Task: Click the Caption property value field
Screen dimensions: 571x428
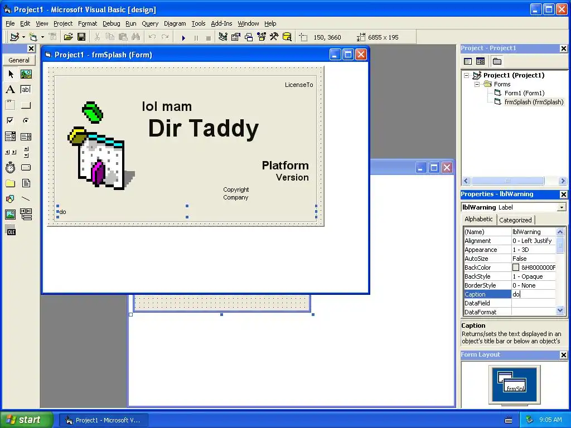Action: tap(534, 294)
